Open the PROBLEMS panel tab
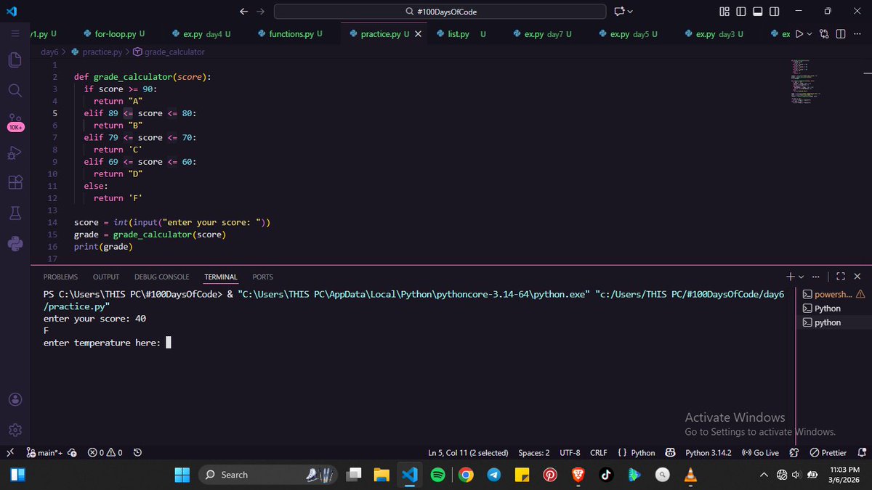The image size is (872, 490). [60, 277]
